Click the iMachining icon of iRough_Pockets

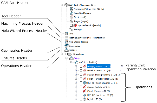point(84,87)
